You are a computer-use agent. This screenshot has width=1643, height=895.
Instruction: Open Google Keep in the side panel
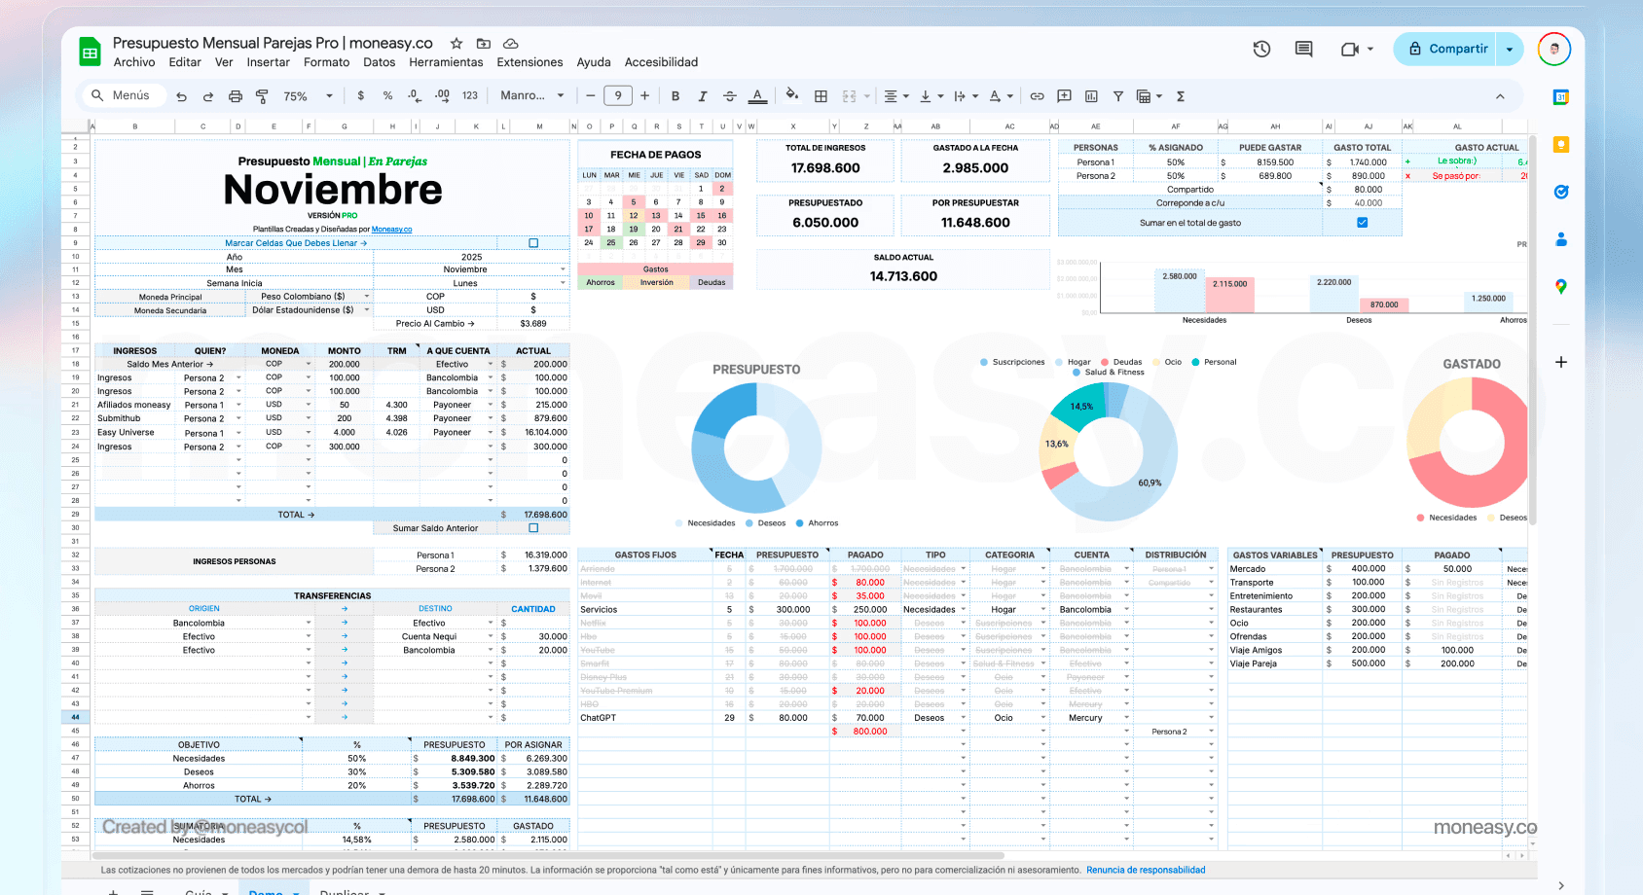1561,144
